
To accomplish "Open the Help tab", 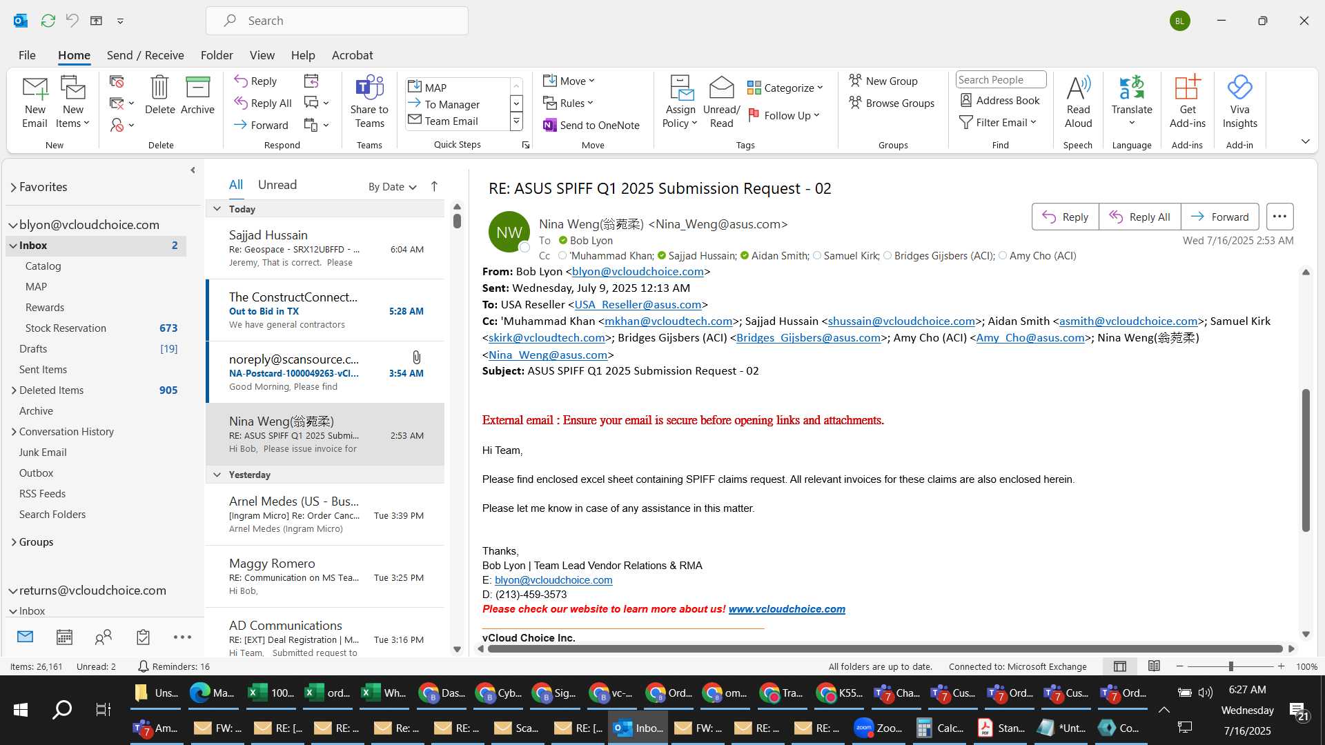I will point(303,55).
